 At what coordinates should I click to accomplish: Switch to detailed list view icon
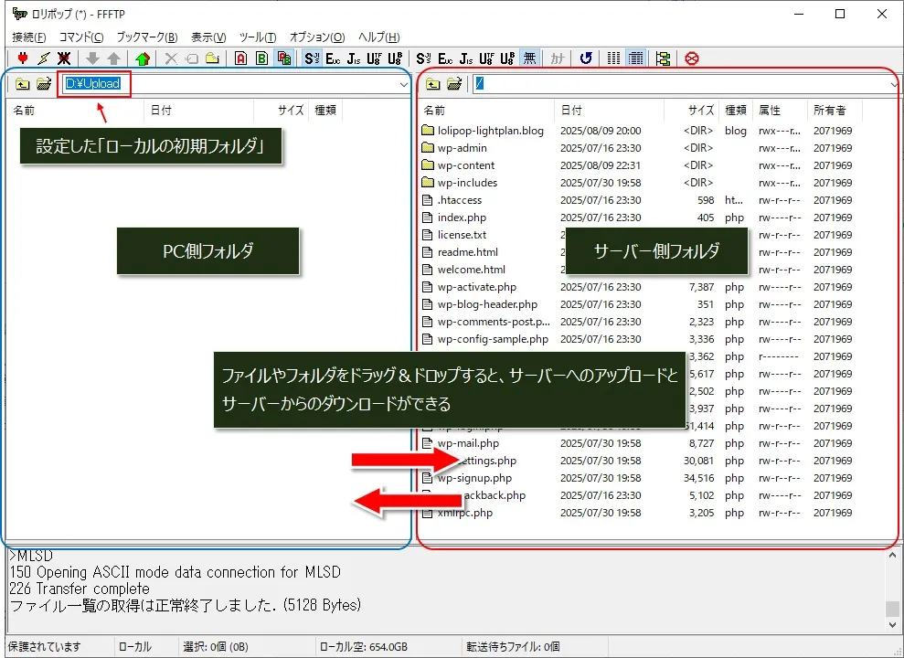point(635,58)
